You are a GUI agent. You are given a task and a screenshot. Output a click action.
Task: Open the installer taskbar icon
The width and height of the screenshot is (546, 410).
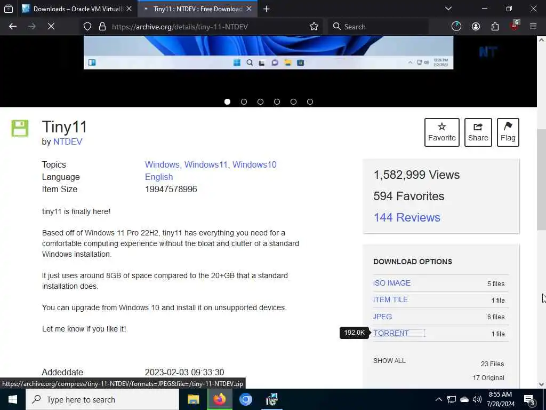[x=271, y=399]
